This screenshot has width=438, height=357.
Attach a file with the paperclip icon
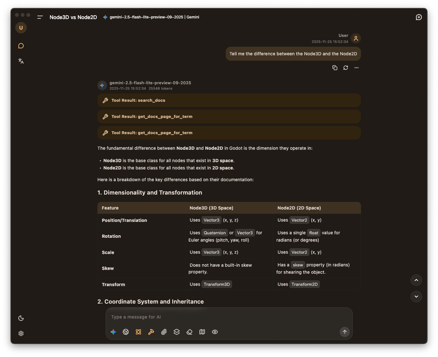164,332
